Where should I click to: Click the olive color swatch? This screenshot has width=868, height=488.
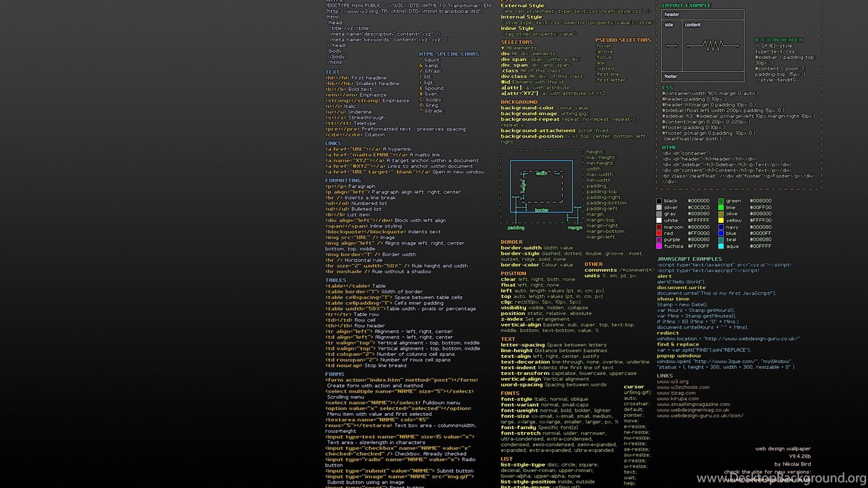point(721,214)
